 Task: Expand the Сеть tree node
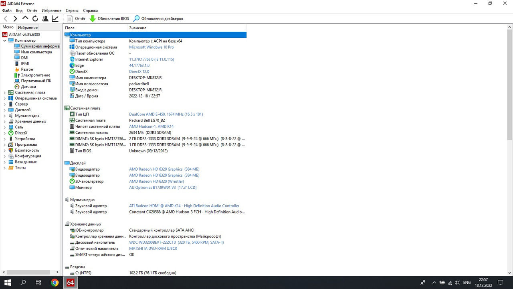click(x=5, y=127)
